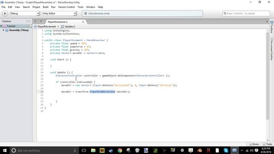Open the Help menu
This screenshot has width=274, height=154.
[x=100, y=7]
